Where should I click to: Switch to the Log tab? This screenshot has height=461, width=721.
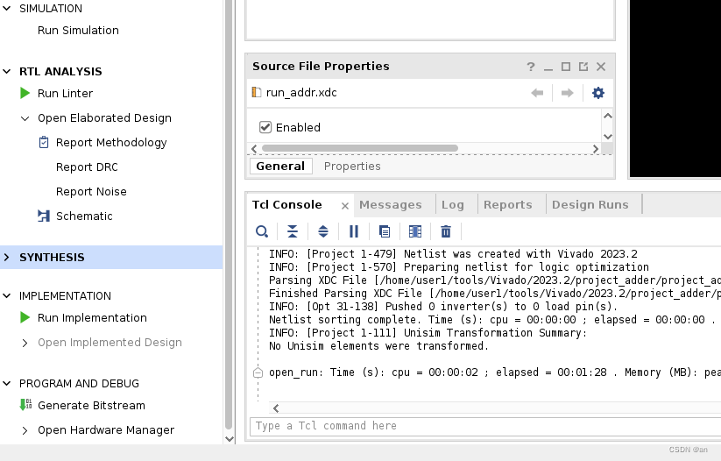[x=452, y=205]
